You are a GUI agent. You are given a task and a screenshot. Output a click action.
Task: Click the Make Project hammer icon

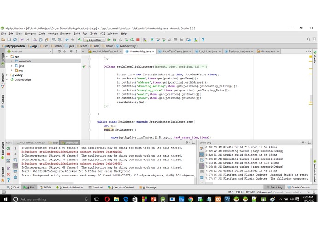80,40
